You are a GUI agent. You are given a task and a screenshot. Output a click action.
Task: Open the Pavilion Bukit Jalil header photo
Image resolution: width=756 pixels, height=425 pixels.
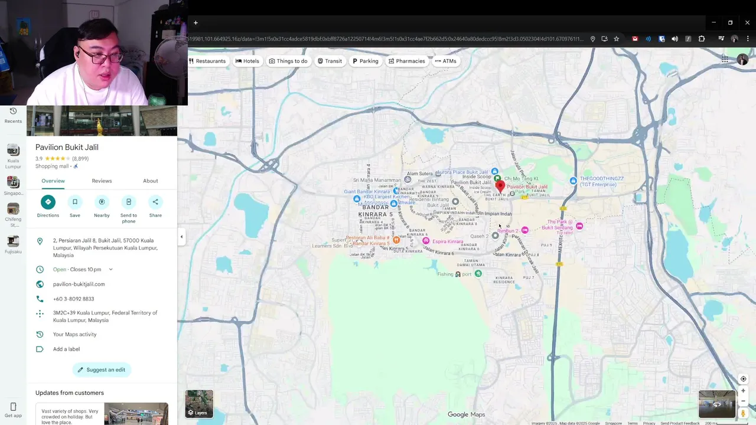102,120
